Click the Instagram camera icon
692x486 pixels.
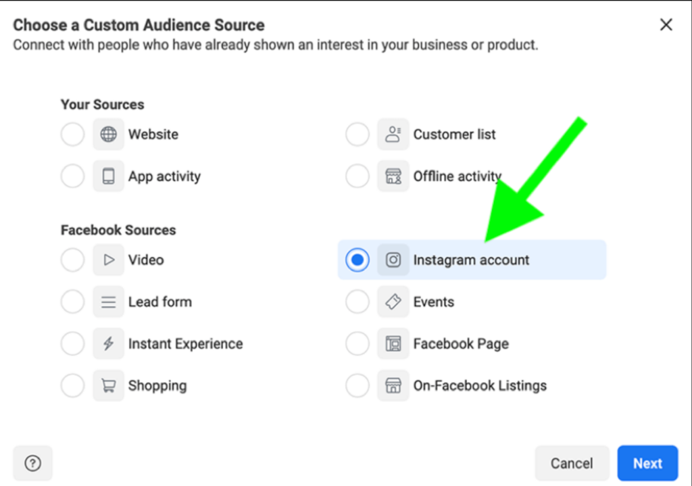coord(393,260)
